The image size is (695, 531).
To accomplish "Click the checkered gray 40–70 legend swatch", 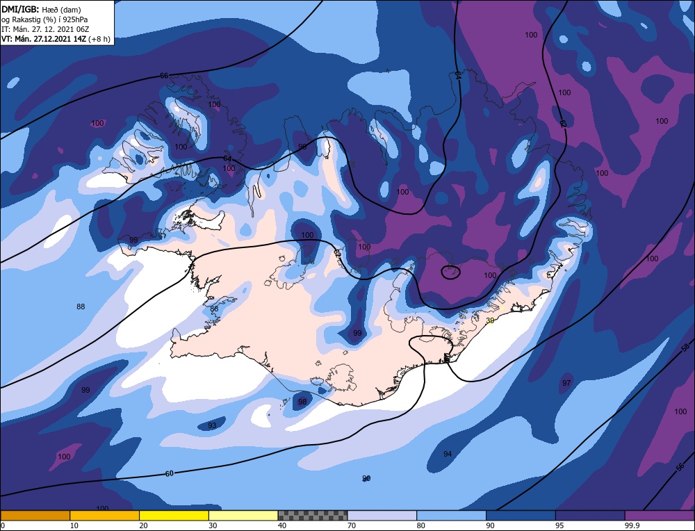I will (313, 515).
